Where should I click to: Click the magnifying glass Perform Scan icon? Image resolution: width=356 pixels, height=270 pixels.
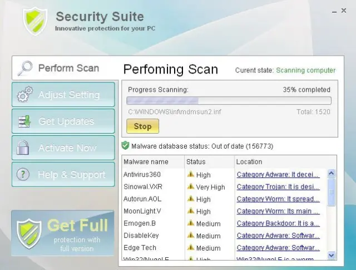[x=25, y=68]
